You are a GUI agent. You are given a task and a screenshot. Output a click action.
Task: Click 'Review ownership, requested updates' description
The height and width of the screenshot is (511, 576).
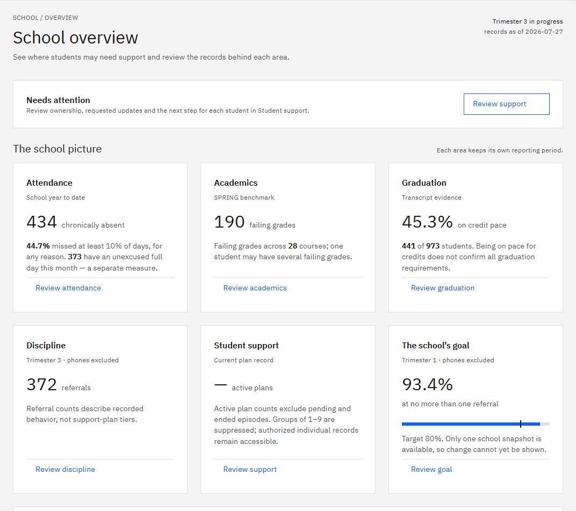(168, 111)
